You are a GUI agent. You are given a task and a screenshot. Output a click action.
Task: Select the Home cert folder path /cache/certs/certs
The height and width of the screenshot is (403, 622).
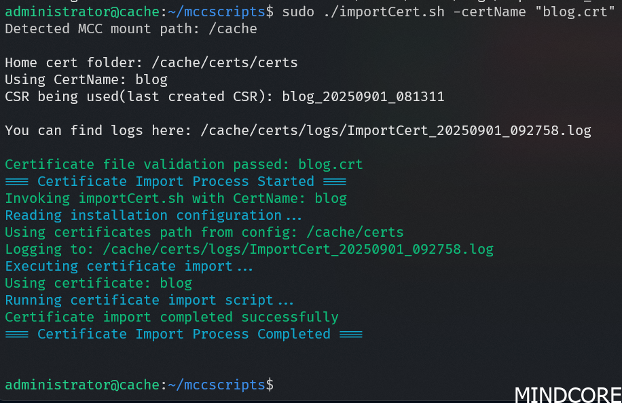pos(225,62)
